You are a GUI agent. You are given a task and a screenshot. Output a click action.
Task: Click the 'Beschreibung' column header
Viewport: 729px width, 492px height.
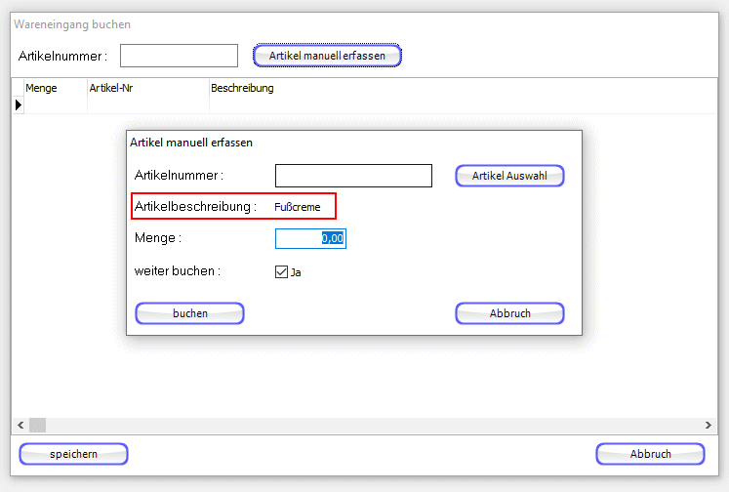242,88
